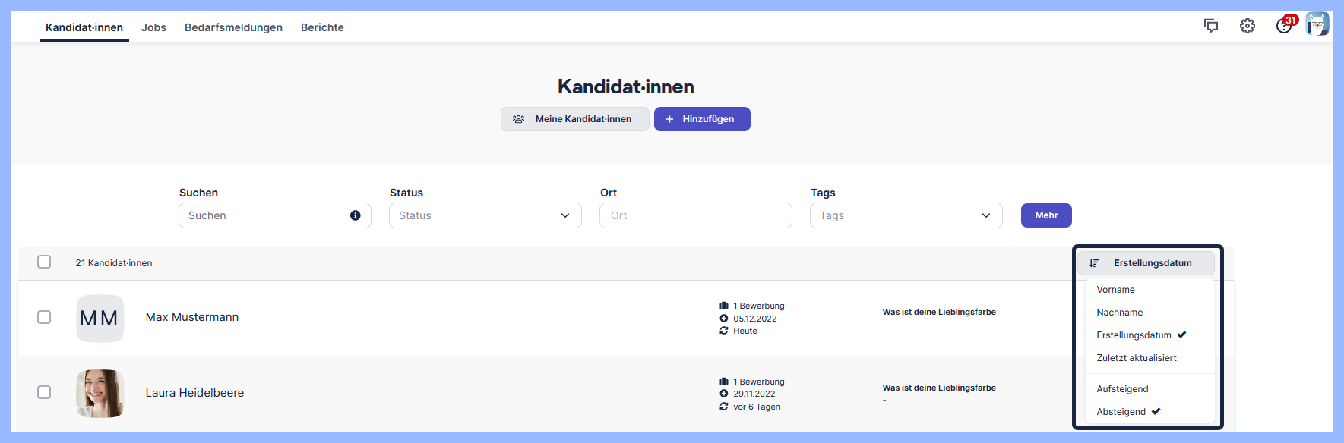This screenshot has height=443, width=1344.
Task: Open the settings gear icon
Action: 1248,26
